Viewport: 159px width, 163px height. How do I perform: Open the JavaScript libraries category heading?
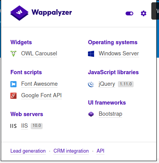pyautogui.click(x=113, y=72)
